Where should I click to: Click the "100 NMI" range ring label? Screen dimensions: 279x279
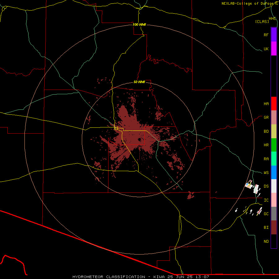click(x=139, y=24)
